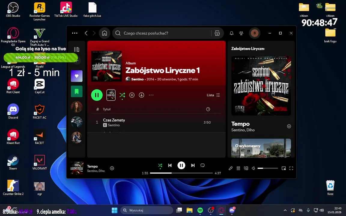346x216 pixels.
Task: Select the VALORANT desktop icon
Action: [40, 162]
